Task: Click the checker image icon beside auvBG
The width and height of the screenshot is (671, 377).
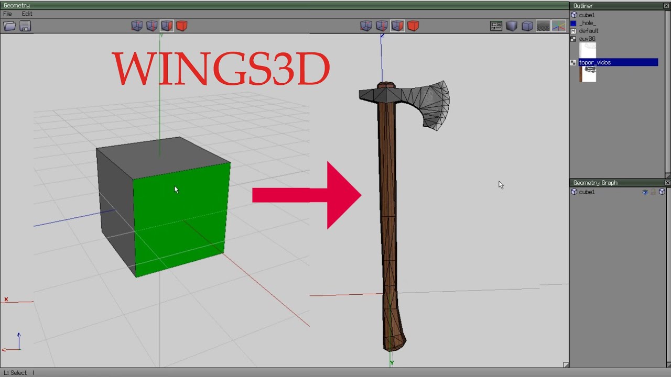Action: 573,39
